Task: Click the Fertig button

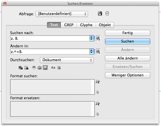Action: (128, 33)
